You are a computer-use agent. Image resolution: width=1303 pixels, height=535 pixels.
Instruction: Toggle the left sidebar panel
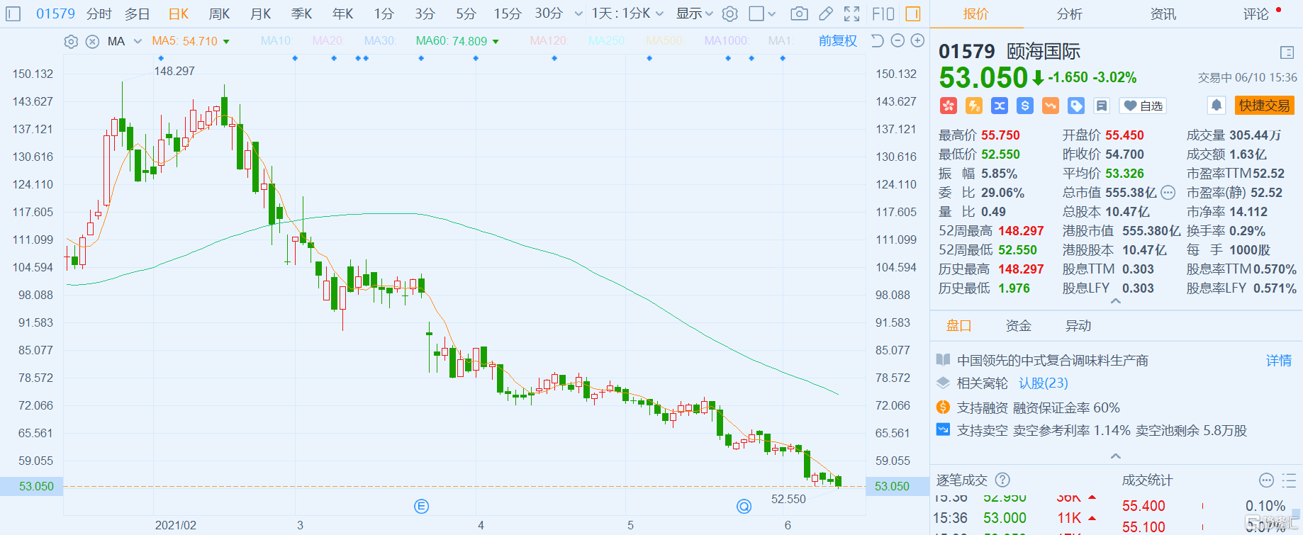click(x=13, y=13)
